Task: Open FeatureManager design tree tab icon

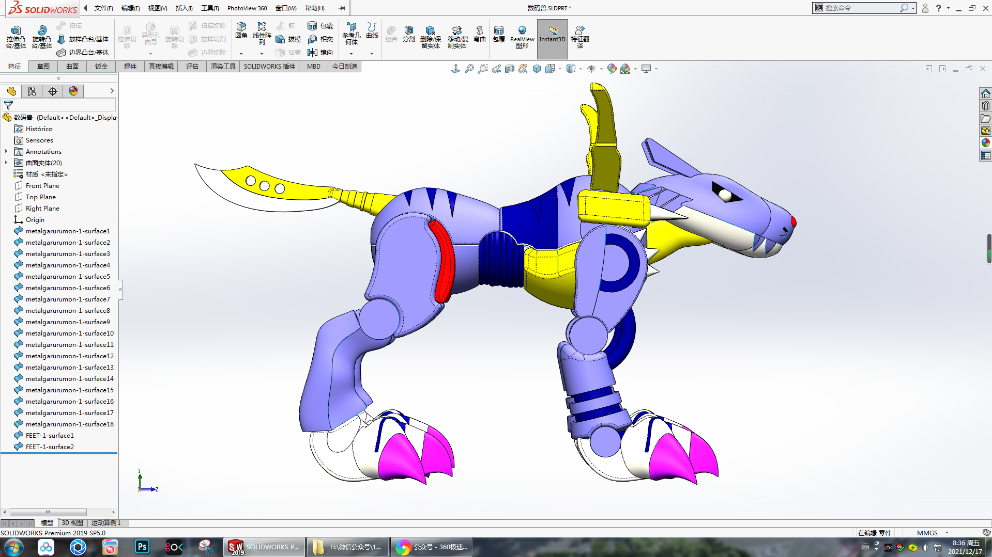Action: coord(11,91)
